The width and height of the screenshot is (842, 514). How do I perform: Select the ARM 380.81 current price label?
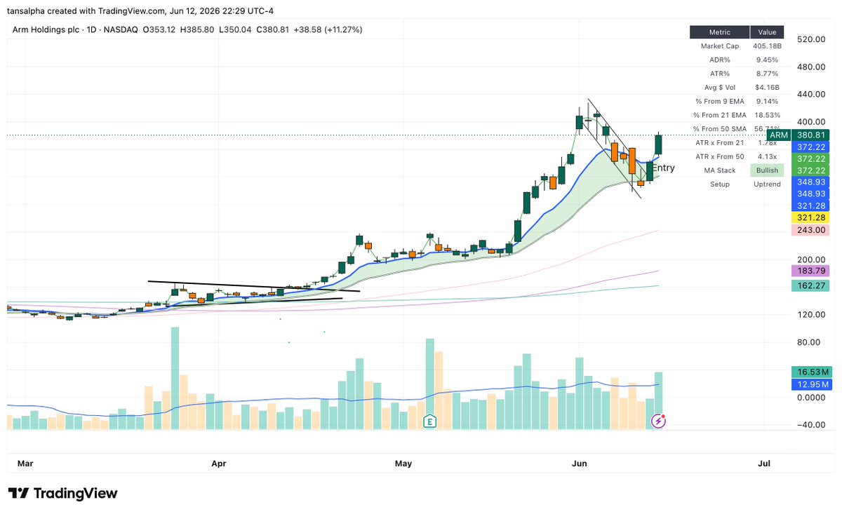coord(798,135)
